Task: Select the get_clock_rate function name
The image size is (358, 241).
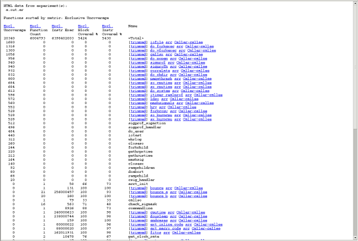Action: tap(144, 237)
